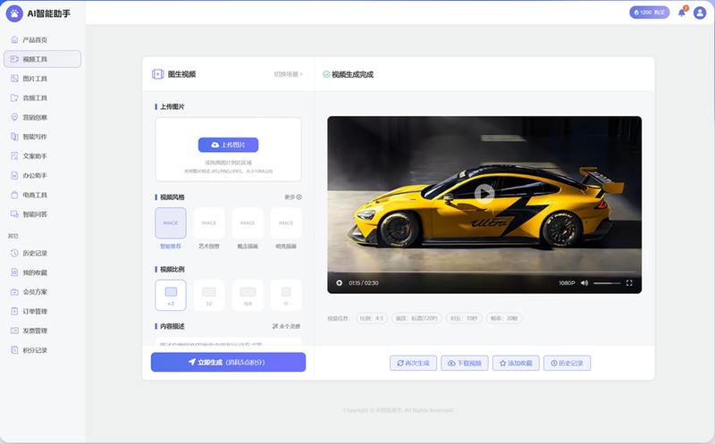This screenshot has height=444, width=715.
Task: Click 再次生成 regenerate button
Action: click(413, 363)
